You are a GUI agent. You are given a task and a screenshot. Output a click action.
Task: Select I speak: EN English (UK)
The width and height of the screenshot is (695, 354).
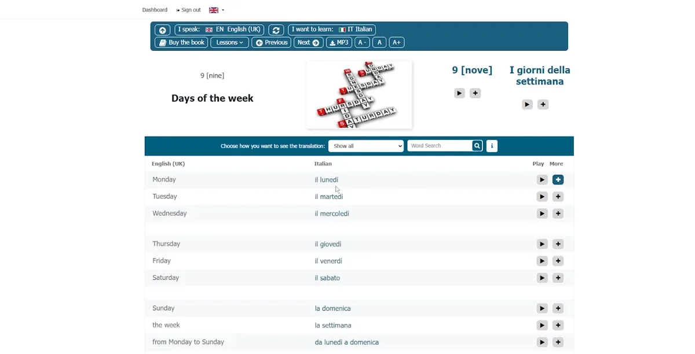click(220, 30)
